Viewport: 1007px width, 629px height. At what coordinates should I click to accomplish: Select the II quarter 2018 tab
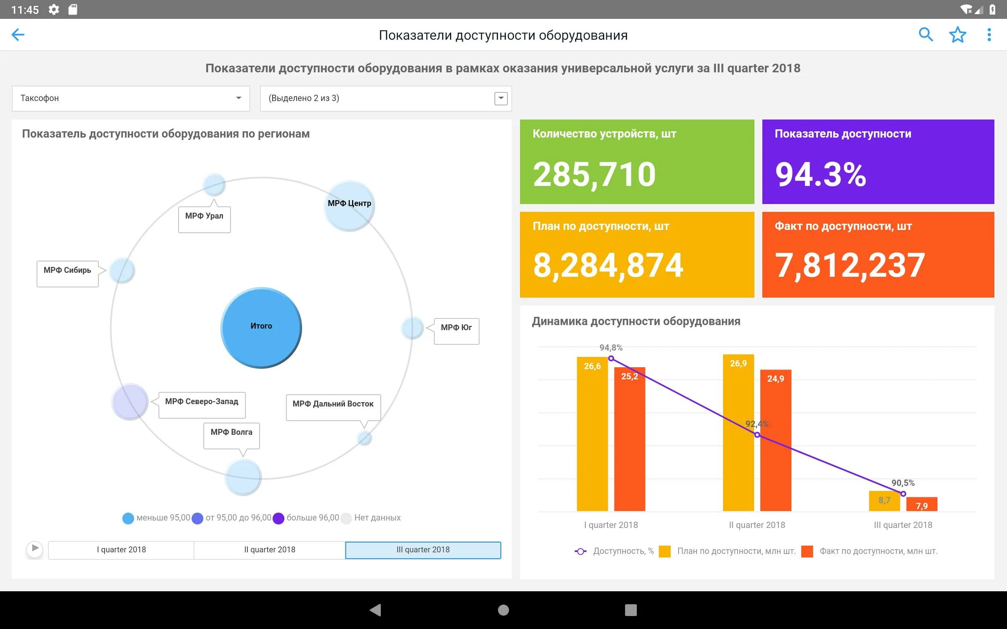tap(269, 549)
